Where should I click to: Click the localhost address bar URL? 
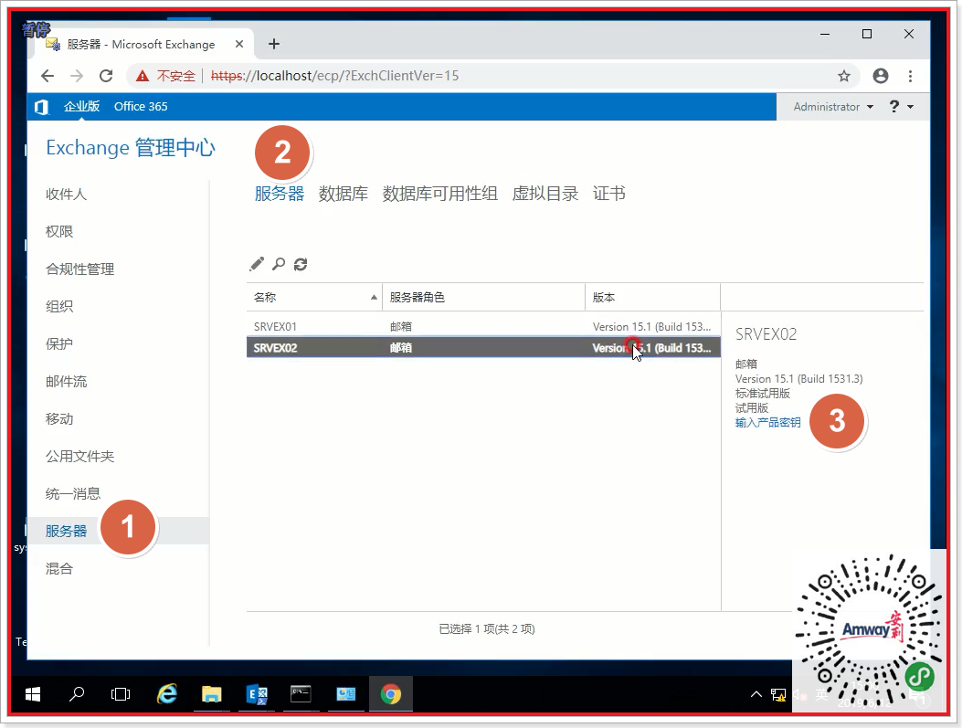coord(335,76)
